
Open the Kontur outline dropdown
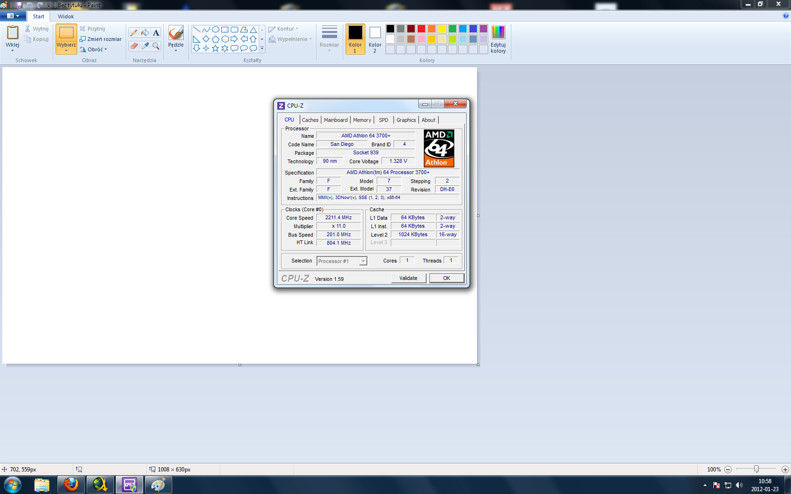point(283,29)
